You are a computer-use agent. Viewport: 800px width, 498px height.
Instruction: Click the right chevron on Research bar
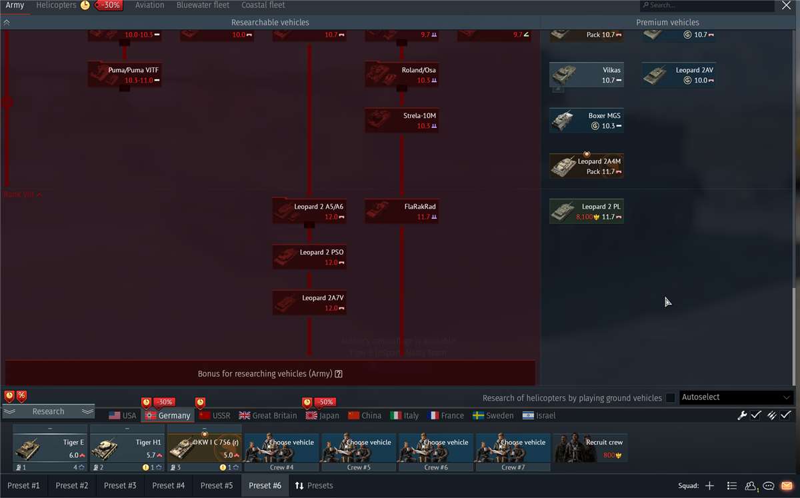[87, 411]
